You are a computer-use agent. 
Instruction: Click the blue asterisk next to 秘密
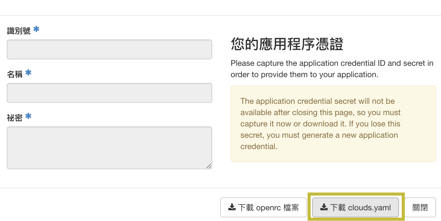(x=28, y=116)
